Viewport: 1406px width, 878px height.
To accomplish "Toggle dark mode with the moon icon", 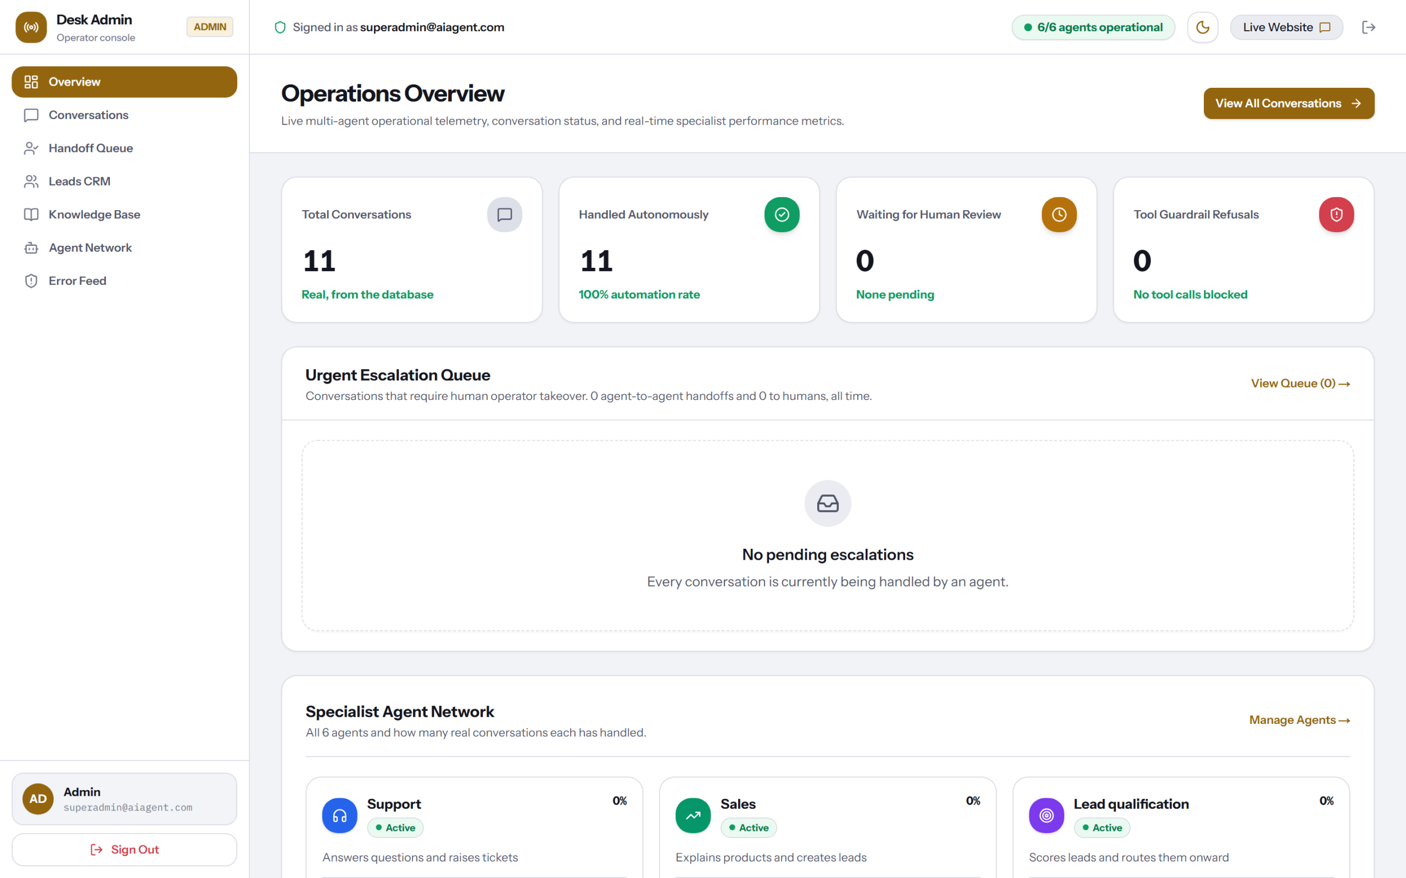I will (1202, 27).
